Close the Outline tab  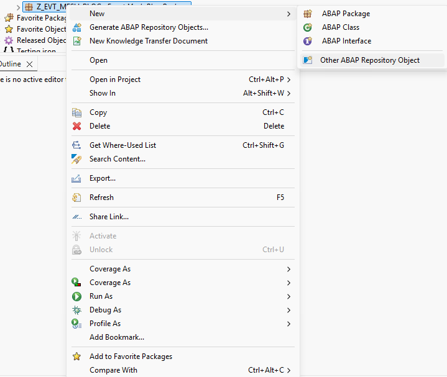click(x=29, y=64)
